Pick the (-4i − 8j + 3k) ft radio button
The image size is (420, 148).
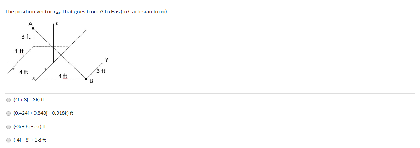(x=9, y=140)
